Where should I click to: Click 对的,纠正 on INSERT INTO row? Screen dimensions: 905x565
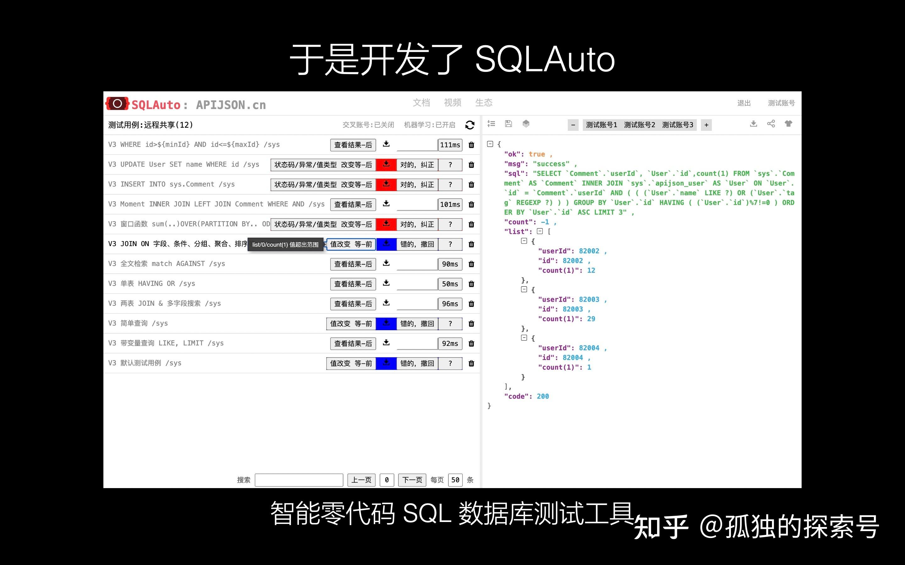(417, 185)
